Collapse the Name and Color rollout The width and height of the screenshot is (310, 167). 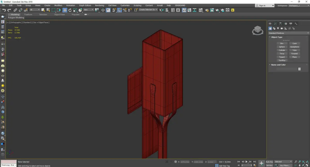tap(278, 65)
